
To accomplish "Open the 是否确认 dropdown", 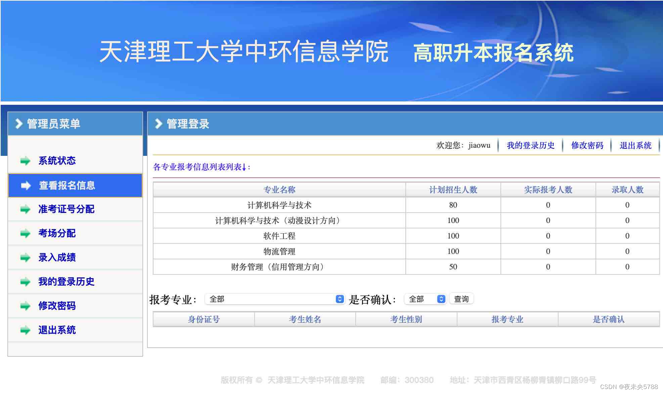I will [x=425, y=299].
